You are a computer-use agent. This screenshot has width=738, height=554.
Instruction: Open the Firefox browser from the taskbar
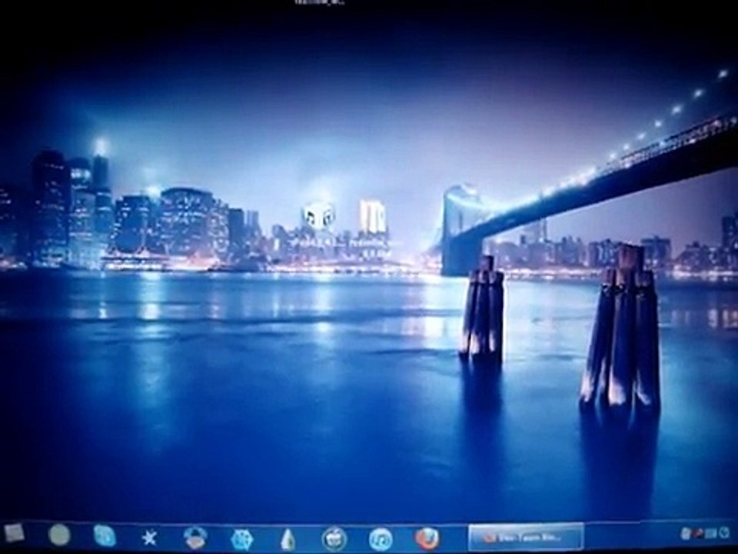427,538
